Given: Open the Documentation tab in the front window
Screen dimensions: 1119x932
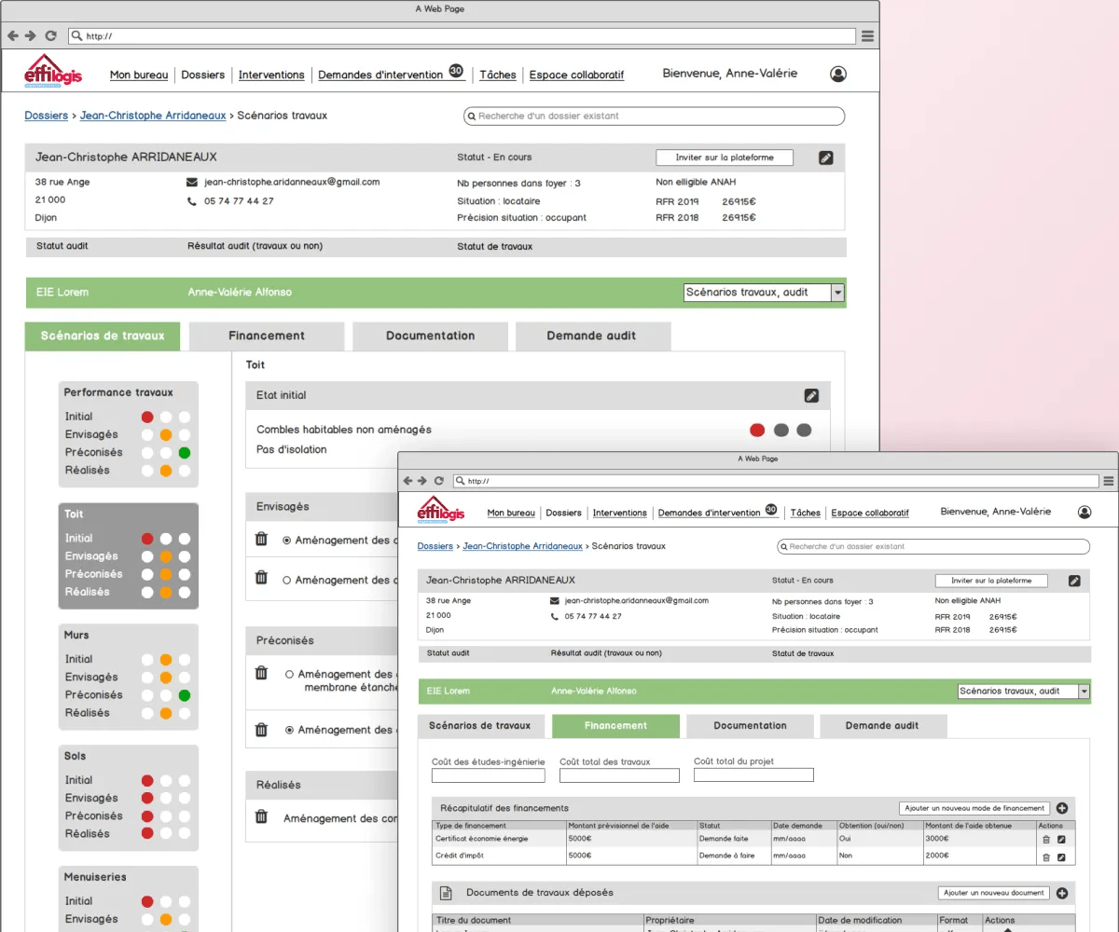Looking at the screenshot, I should [x=750, y=726].
